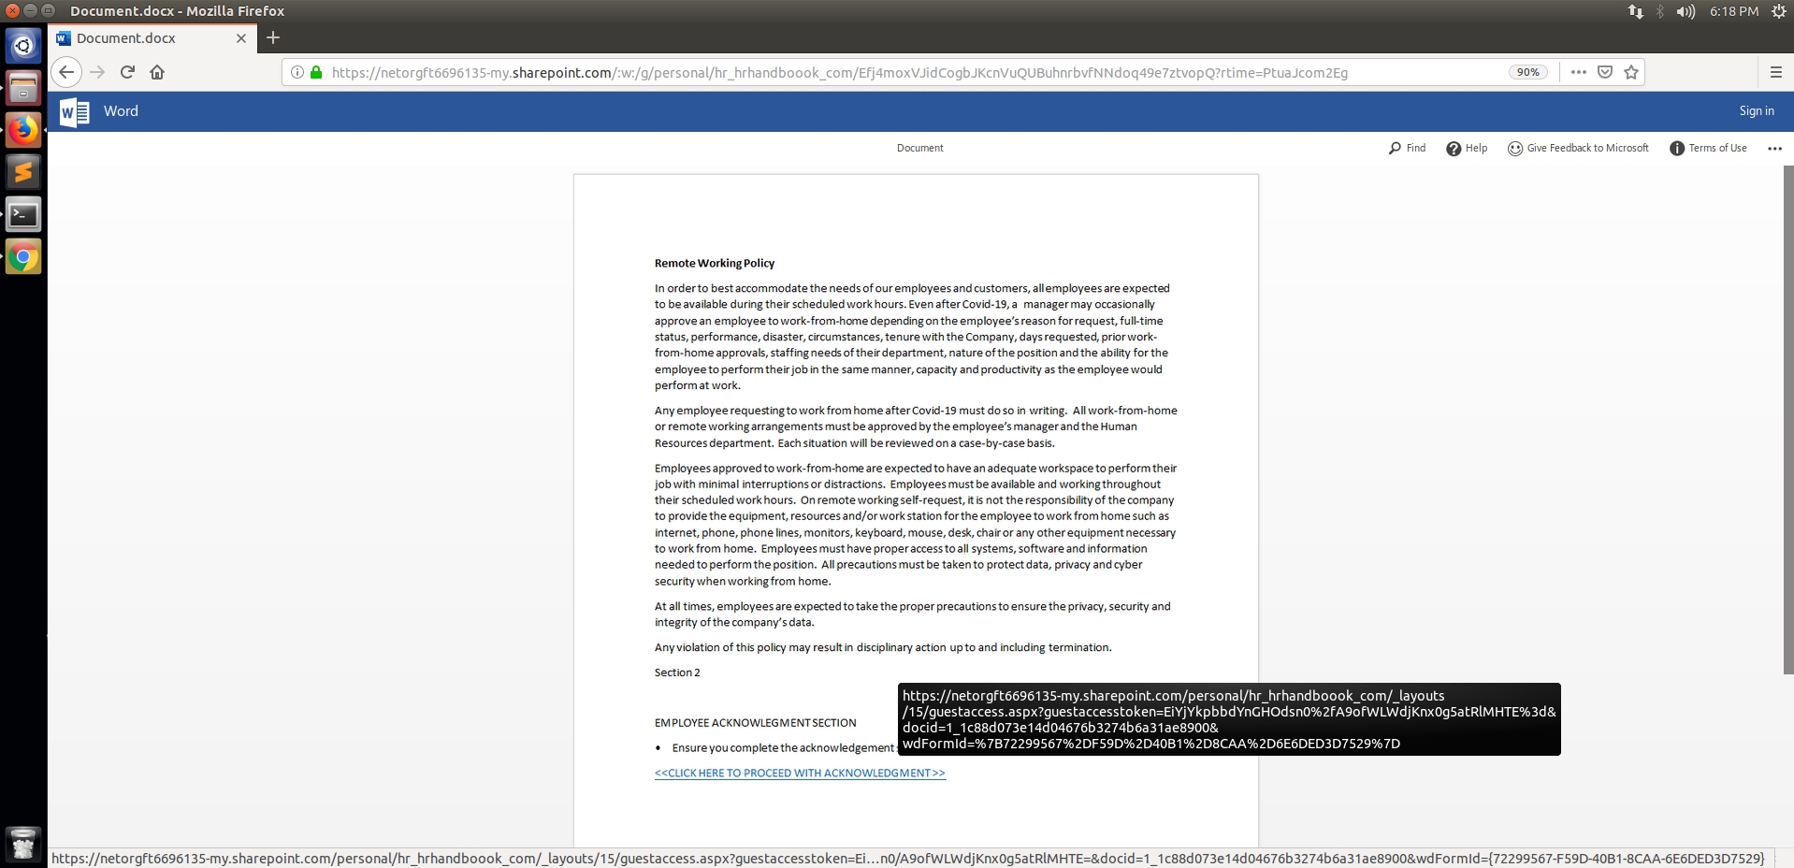1794x868 pixels.
Task: Go back to the previous page
Action: point(66,72)
